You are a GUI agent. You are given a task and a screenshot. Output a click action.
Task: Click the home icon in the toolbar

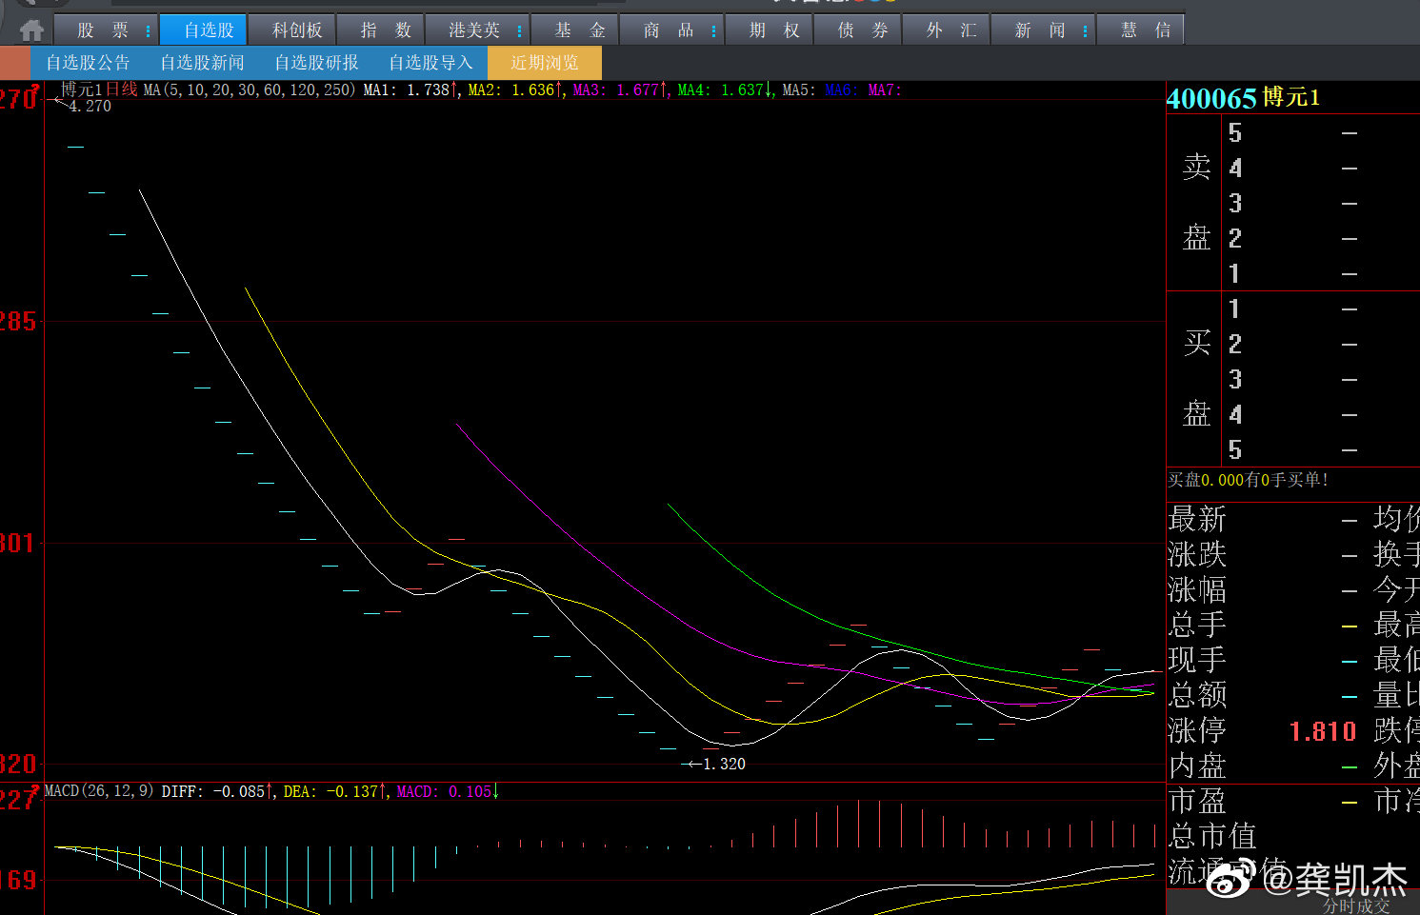coord(31,30)
